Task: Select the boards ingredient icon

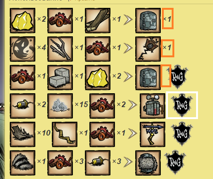Action: pos(98,21)
